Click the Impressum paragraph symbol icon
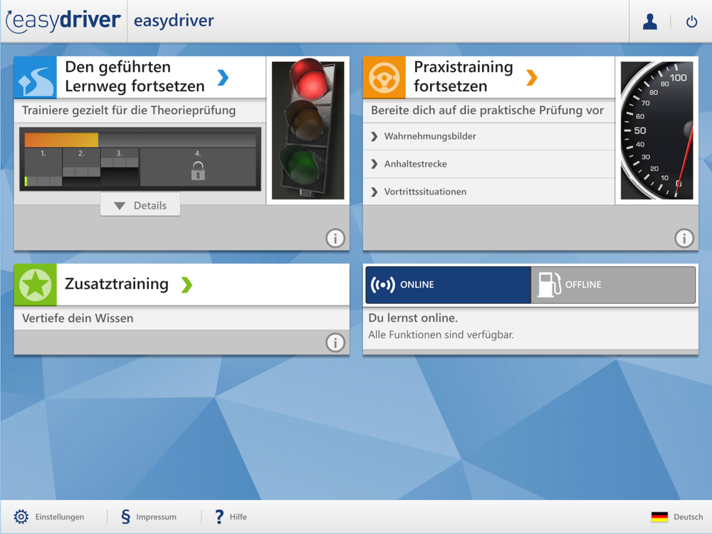The height and width of the screenshot is (534, 712). tap(126, 517)
